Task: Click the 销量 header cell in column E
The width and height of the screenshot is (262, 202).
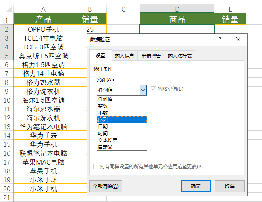Action: [230, 19]
